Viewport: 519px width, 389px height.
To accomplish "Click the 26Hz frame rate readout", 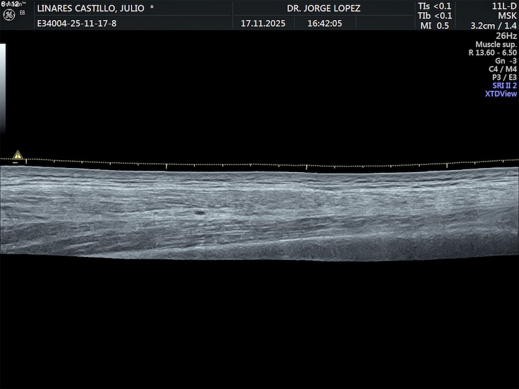I will 507,36.
